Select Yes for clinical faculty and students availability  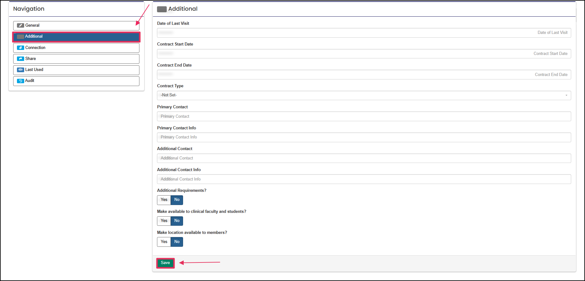tap(164, 221)
